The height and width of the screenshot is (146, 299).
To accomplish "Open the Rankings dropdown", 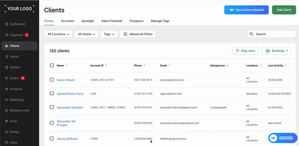I will (276, 51).
